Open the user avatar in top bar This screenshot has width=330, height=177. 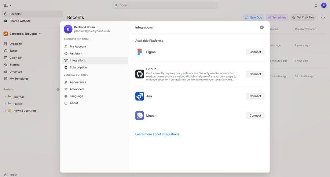pos(324,5)
